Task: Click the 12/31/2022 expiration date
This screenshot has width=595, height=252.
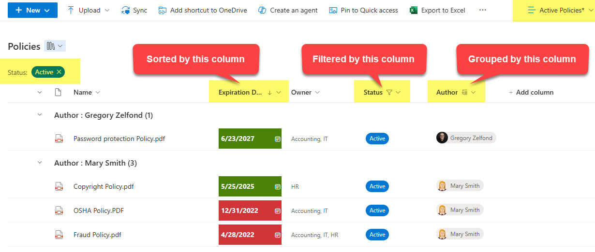Action: click(239, 210)
